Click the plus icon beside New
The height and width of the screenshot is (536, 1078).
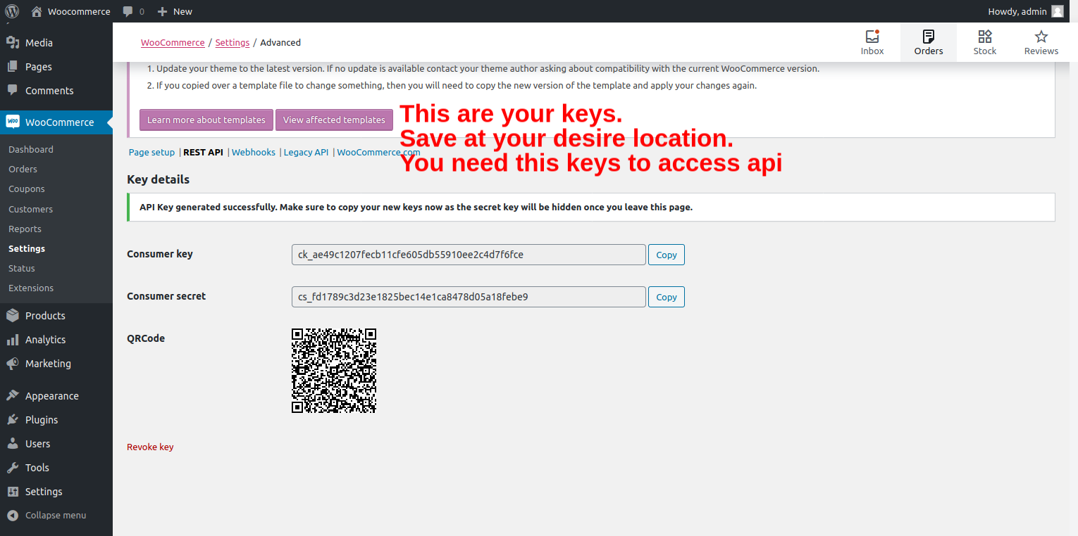click(x=162, y=11)
